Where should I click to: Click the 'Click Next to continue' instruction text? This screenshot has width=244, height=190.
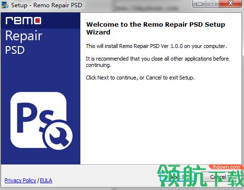click(140, 78)
